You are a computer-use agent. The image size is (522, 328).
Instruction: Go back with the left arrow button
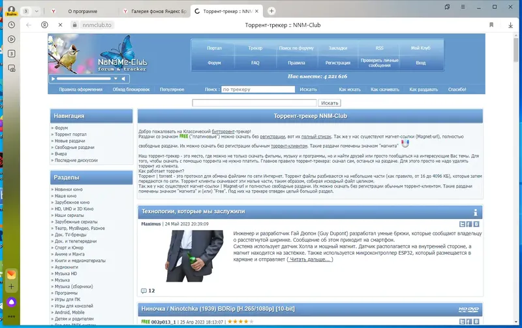pyautogui.click(x=29, y=25)
